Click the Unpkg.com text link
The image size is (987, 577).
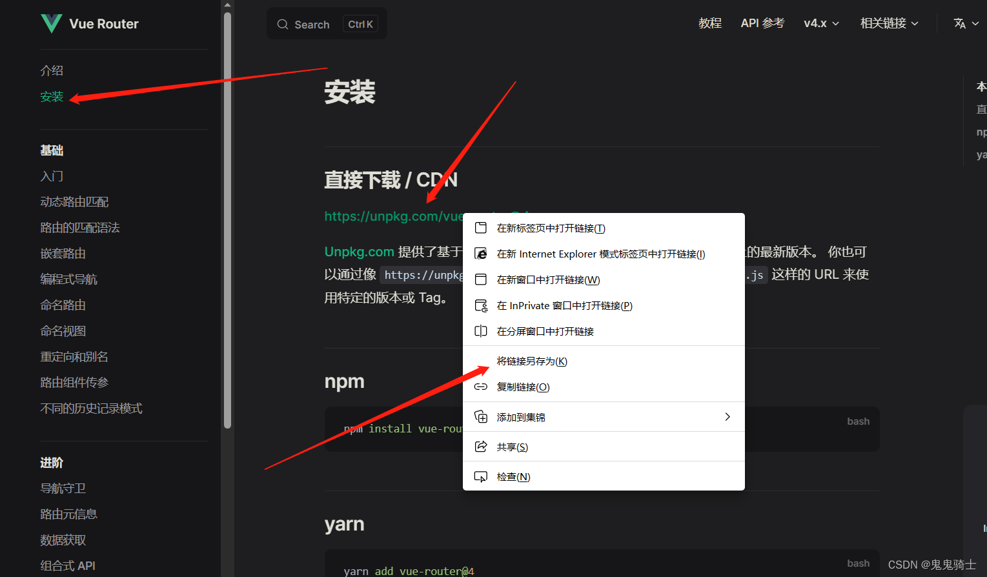coord(359,252)
